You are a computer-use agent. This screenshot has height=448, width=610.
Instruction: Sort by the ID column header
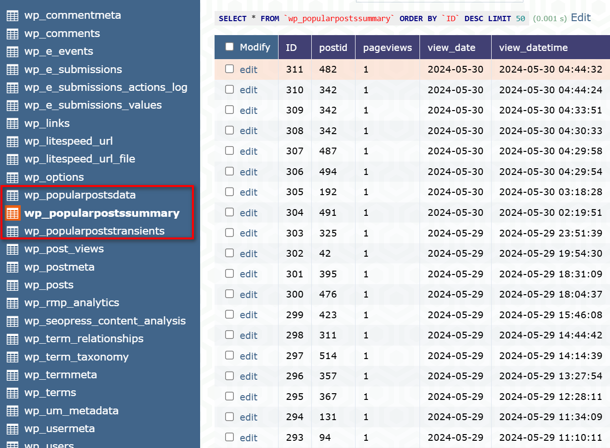pos(291,48)
